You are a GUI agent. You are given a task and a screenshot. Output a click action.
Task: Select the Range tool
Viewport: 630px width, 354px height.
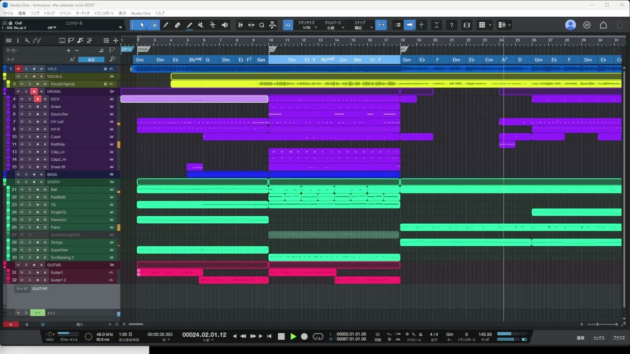tap(154, 25)
